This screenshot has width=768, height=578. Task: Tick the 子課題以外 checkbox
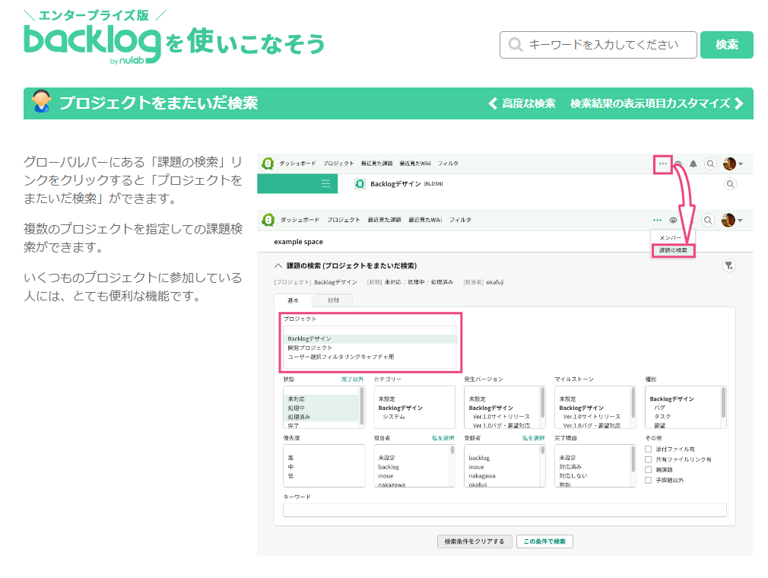[648, 480]
